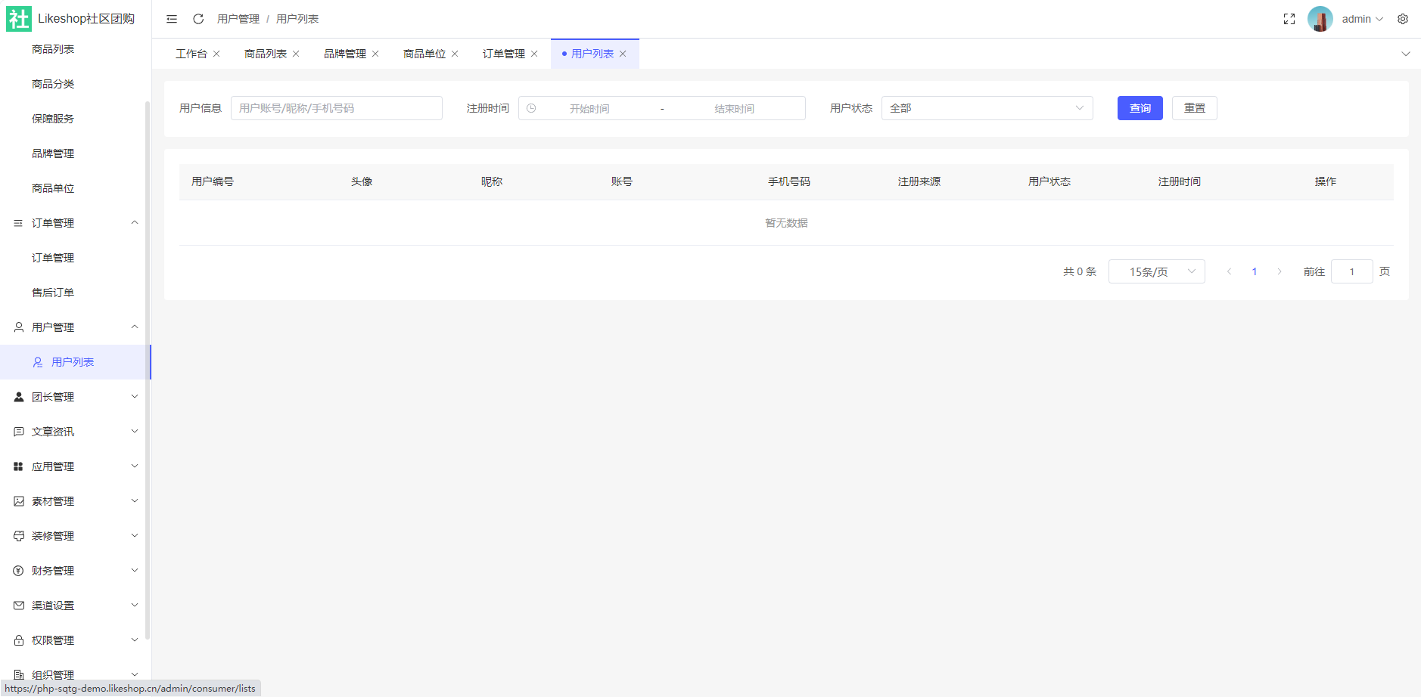
Task: Click the 查询 search button
Action: tap(1140, 108)
